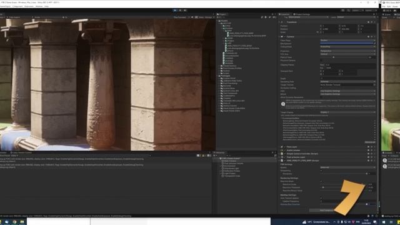Open the FSR Quality dropdown
This screenshot has height=225, width=400.
(x=347, y=167)
